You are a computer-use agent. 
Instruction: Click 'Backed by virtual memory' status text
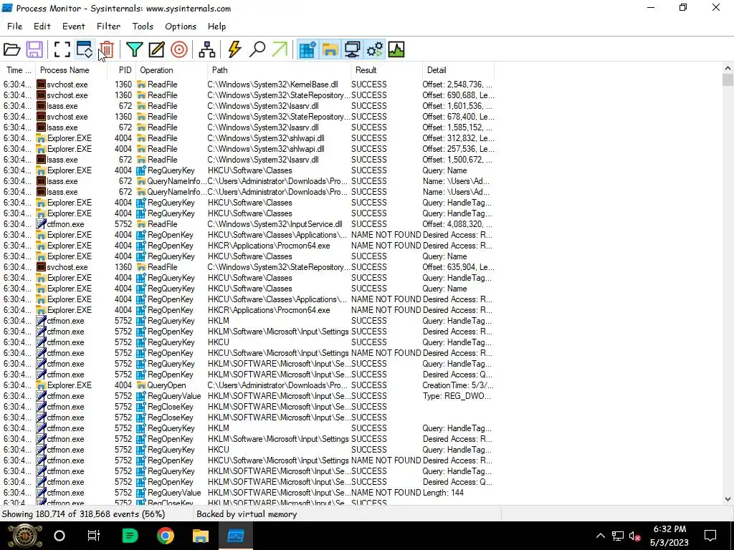(247, 514)
